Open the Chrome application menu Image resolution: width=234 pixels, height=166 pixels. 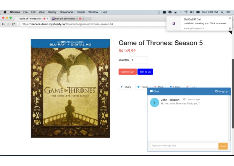click(15, 12)
